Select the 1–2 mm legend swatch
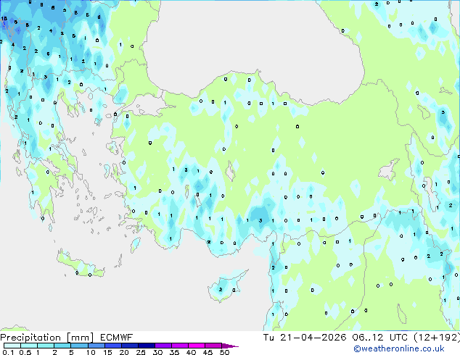 (x=46, y=346)
